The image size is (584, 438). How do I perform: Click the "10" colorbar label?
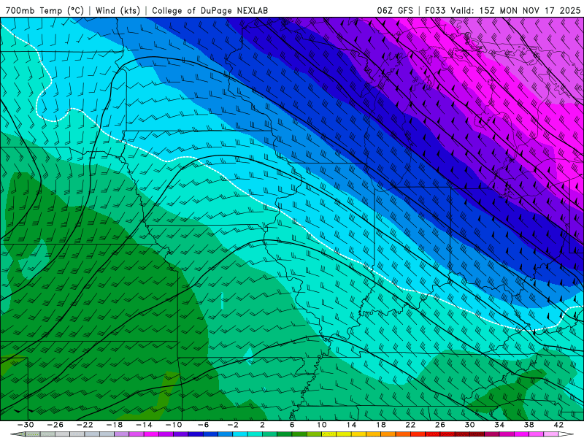(x=322, y=425)
